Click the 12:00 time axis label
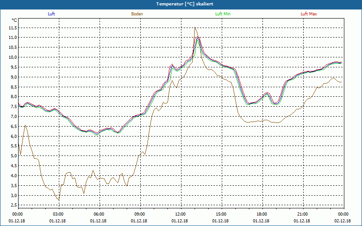Screen dimensions: 362x226 [x=180, y=214]
